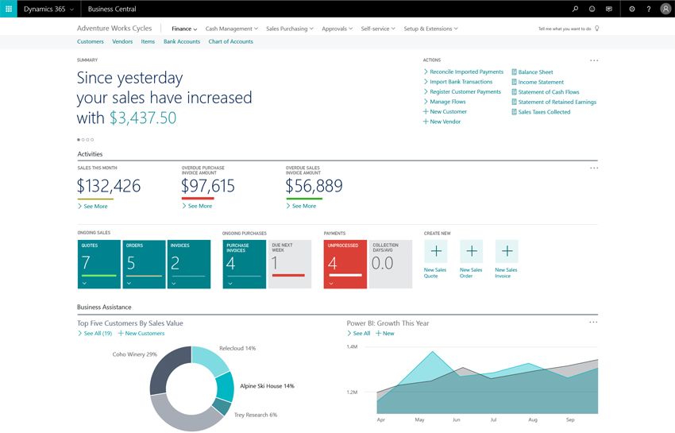The image size is (675, 433).
Task: Open the Manage Flows action
Action: (445, 101)
